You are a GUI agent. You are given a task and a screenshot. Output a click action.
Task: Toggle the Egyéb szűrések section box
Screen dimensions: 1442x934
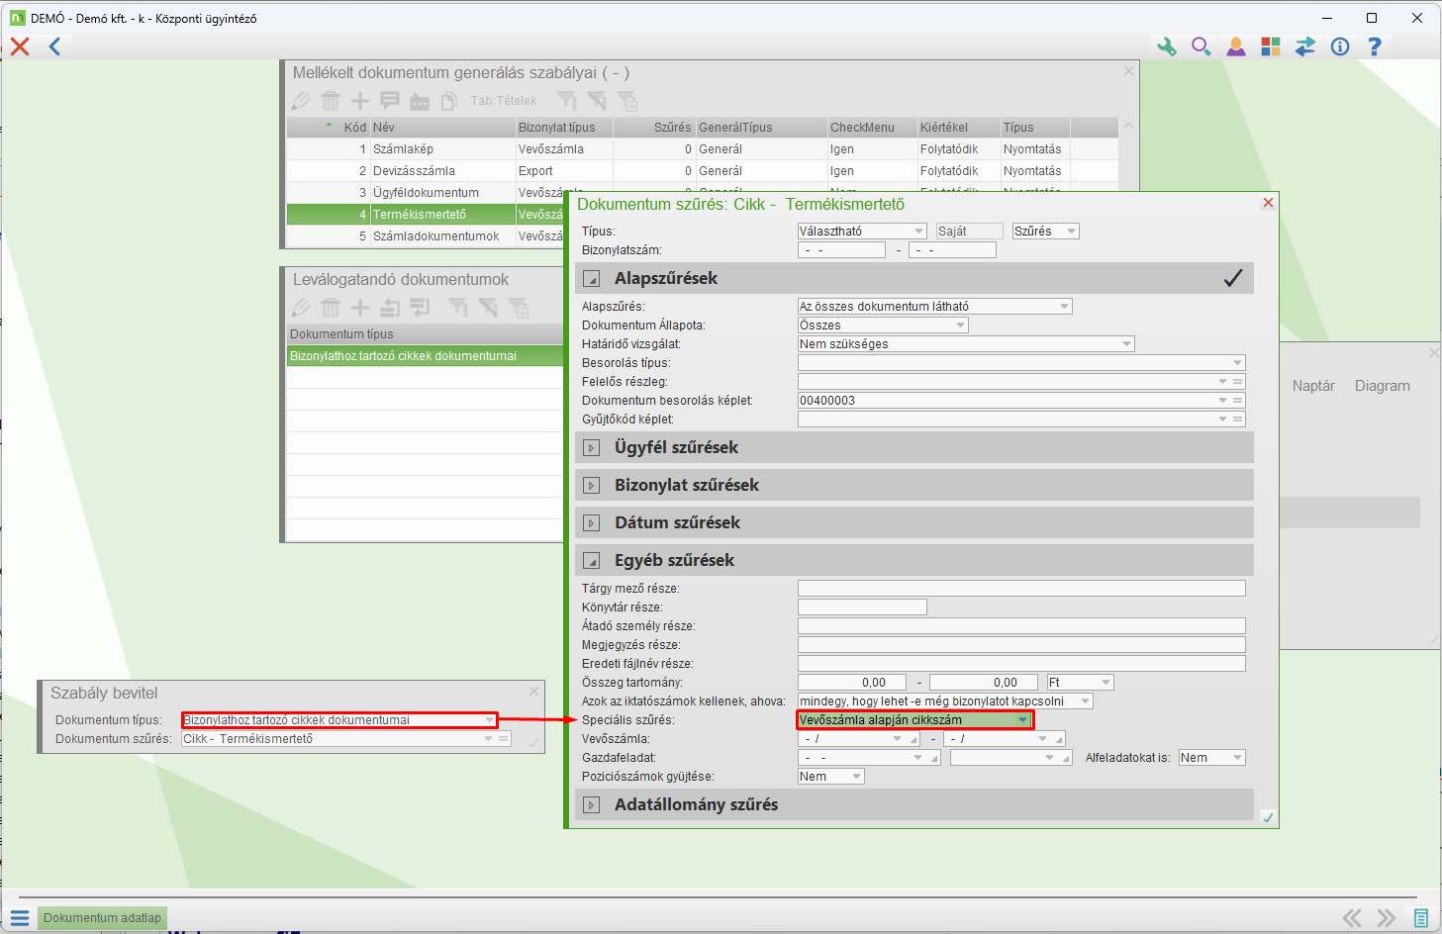(x=592, y=561)
